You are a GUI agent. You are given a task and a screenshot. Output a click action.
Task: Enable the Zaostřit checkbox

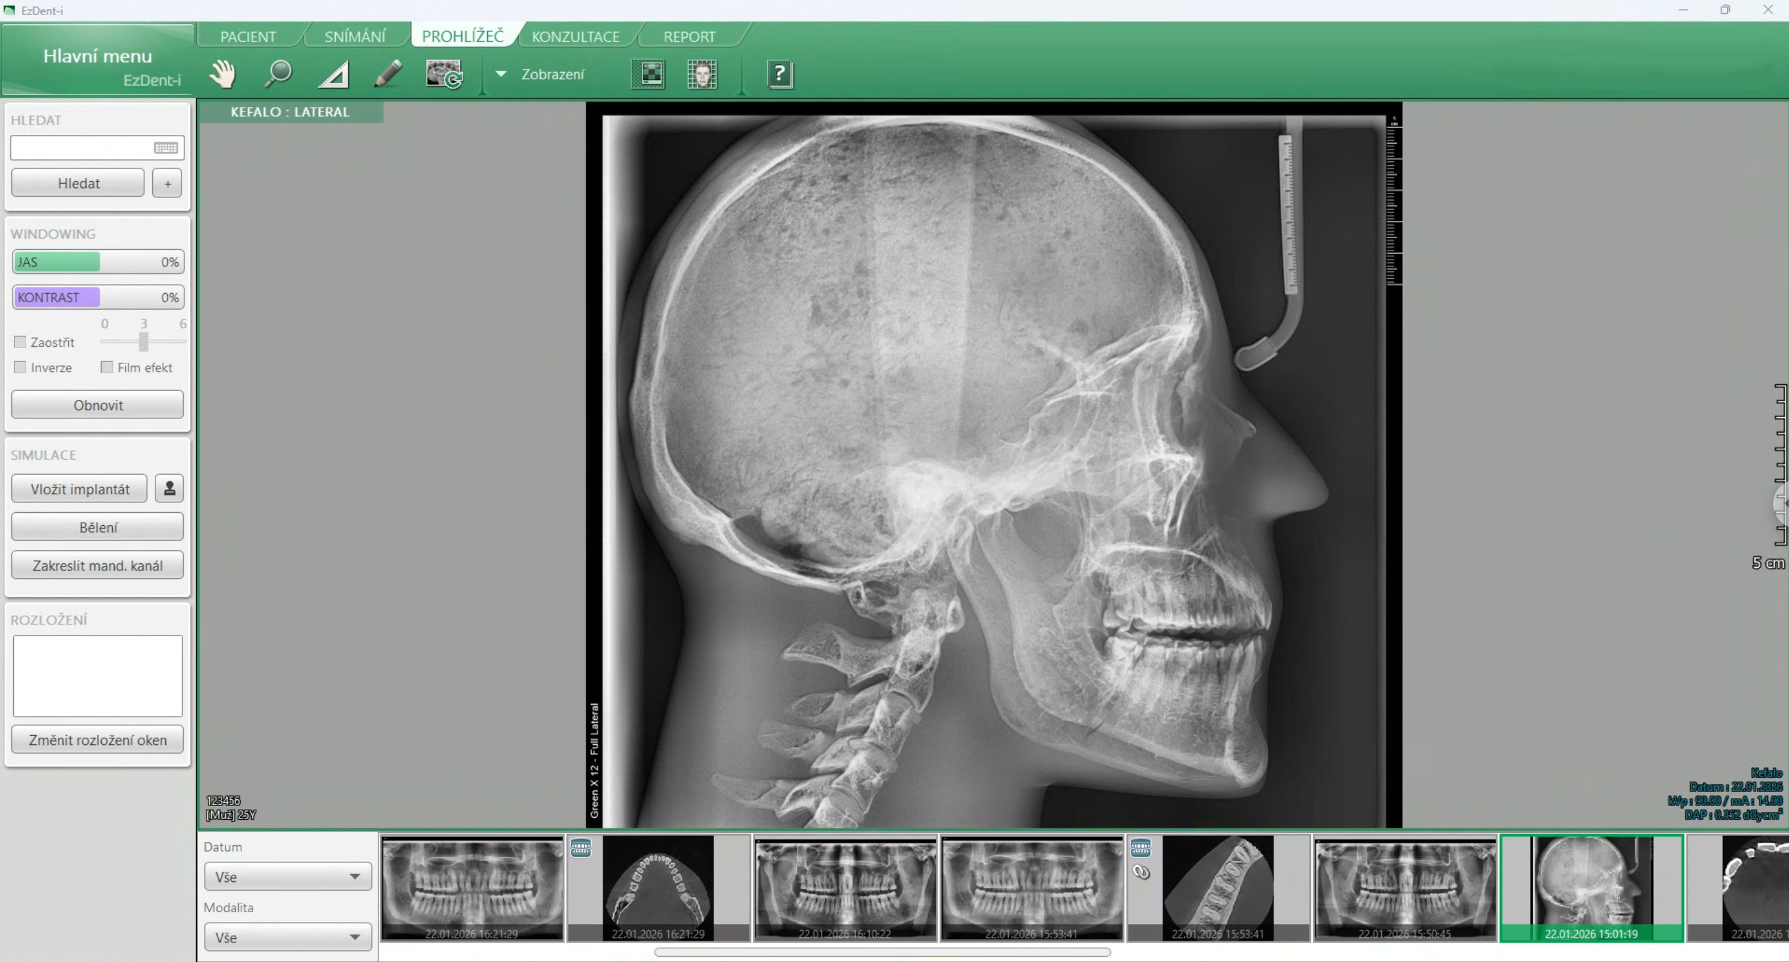point(20,342)
